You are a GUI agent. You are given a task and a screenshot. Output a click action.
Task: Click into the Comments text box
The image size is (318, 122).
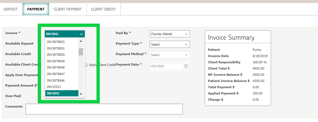point(104,109)
